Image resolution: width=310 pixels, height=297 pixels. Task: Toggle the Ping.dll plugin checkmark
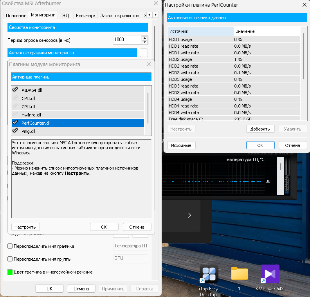[x=15, y=131]
